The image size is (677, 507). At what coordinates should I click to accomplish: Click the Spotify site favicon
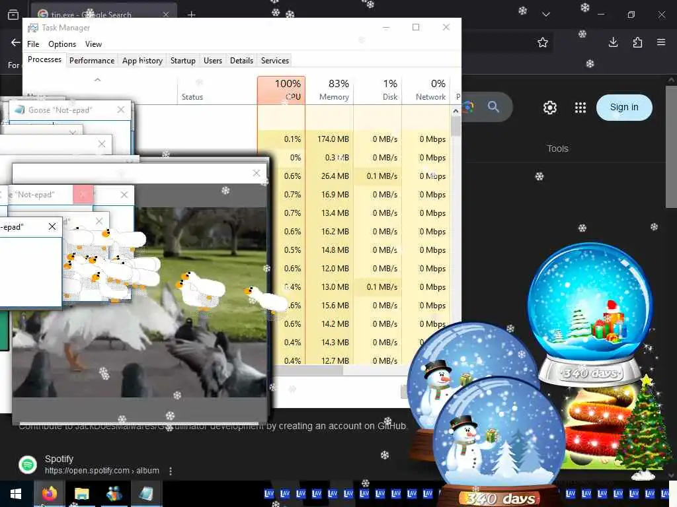click(28, 465)
